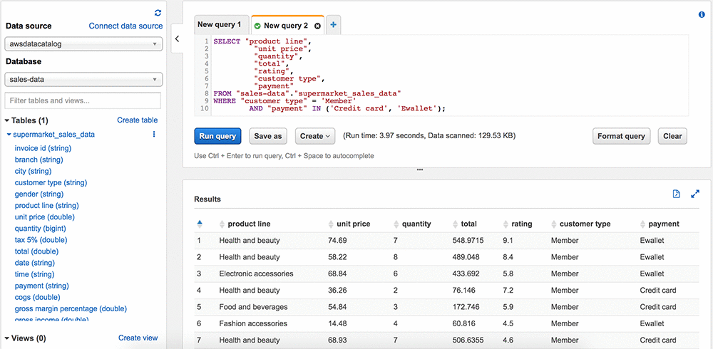Image resolution: width=713 pixels, height=349 pixels.
Task: Switch to the New query 1 tab
Action: pyautogui.click(x=222, y=25)
